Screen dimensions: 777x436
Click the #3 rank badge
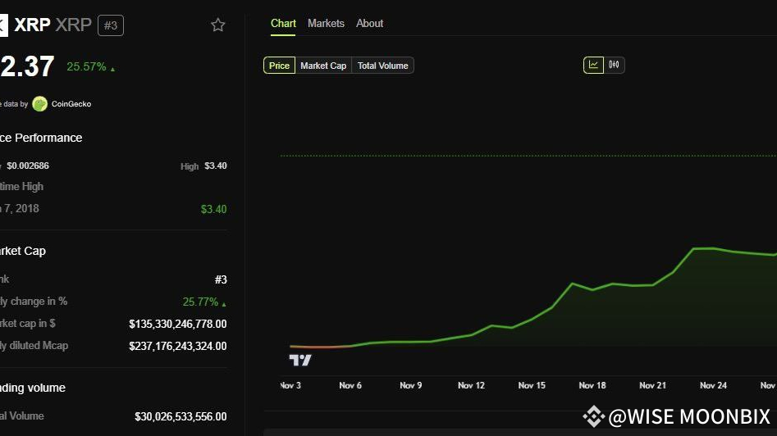(x=111, y=25)
